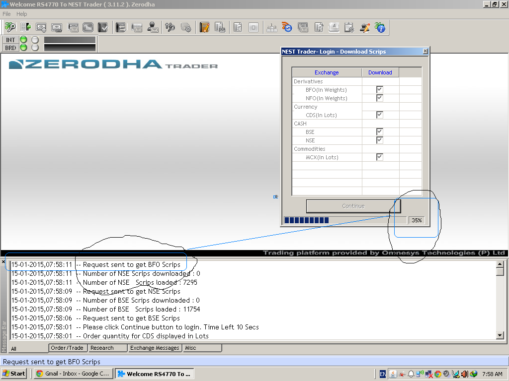The image size is (509, 381).
Task: Toggle the NFO(In Weights) download checkbox
Action: coord(379,98)
